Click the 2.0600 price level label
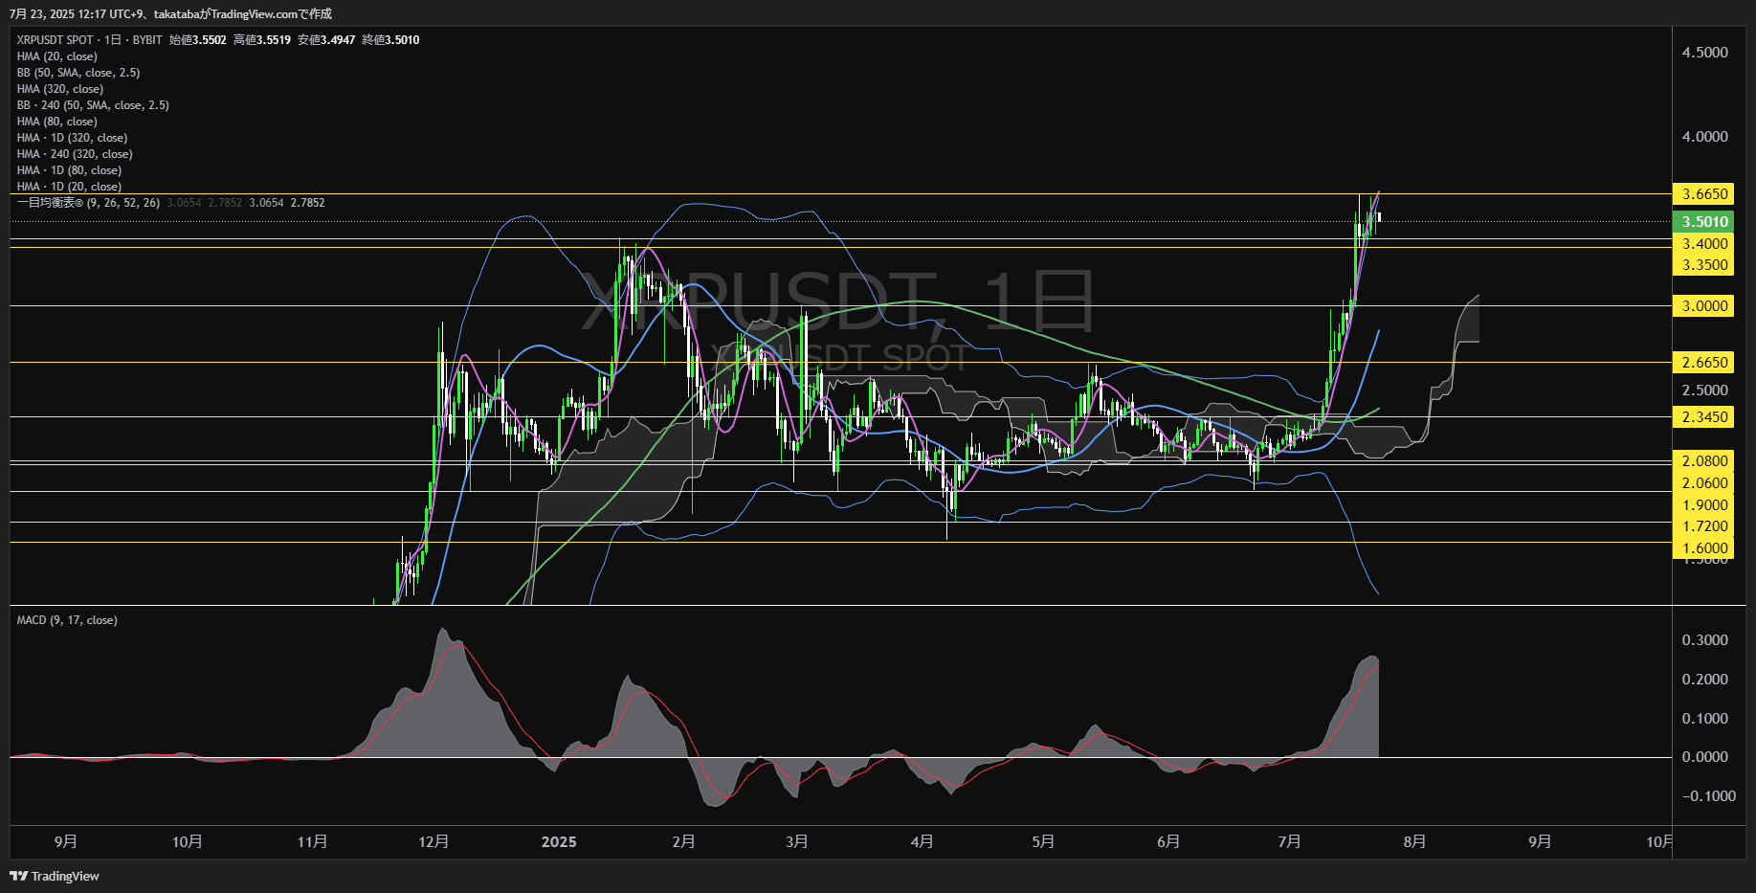Screen dimensions: 1756x893 point(1704,483)
